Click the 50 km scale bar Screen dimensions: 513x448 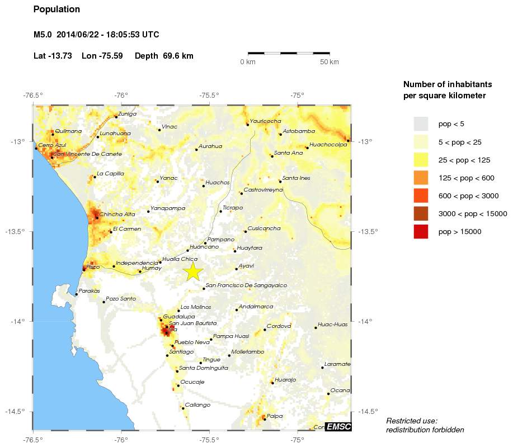(x=288, y=54)
